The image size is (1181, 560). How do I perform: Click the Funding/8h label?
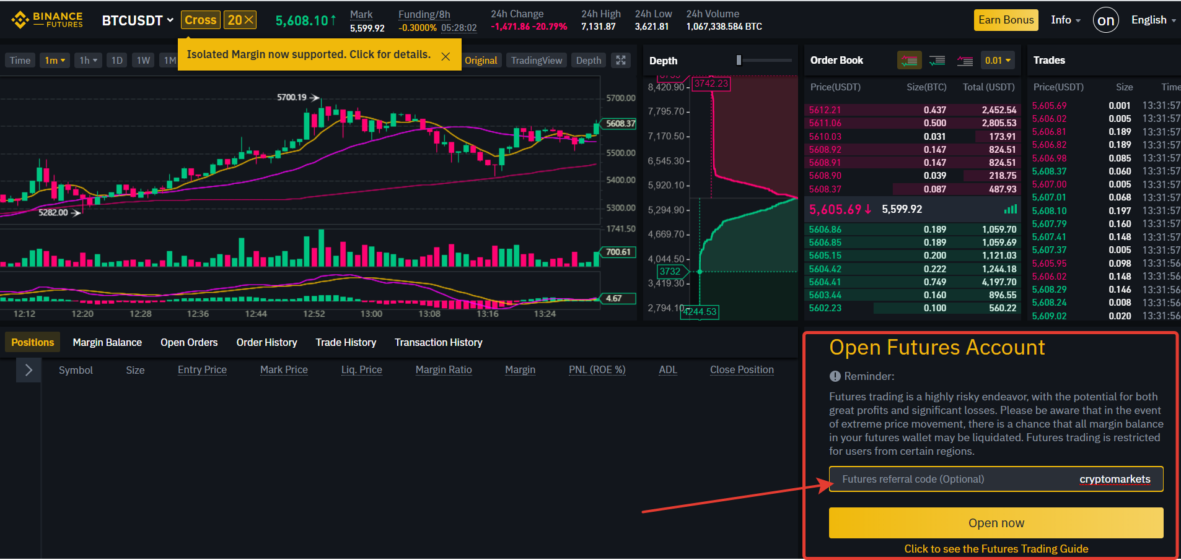click(x=424, y=14)
